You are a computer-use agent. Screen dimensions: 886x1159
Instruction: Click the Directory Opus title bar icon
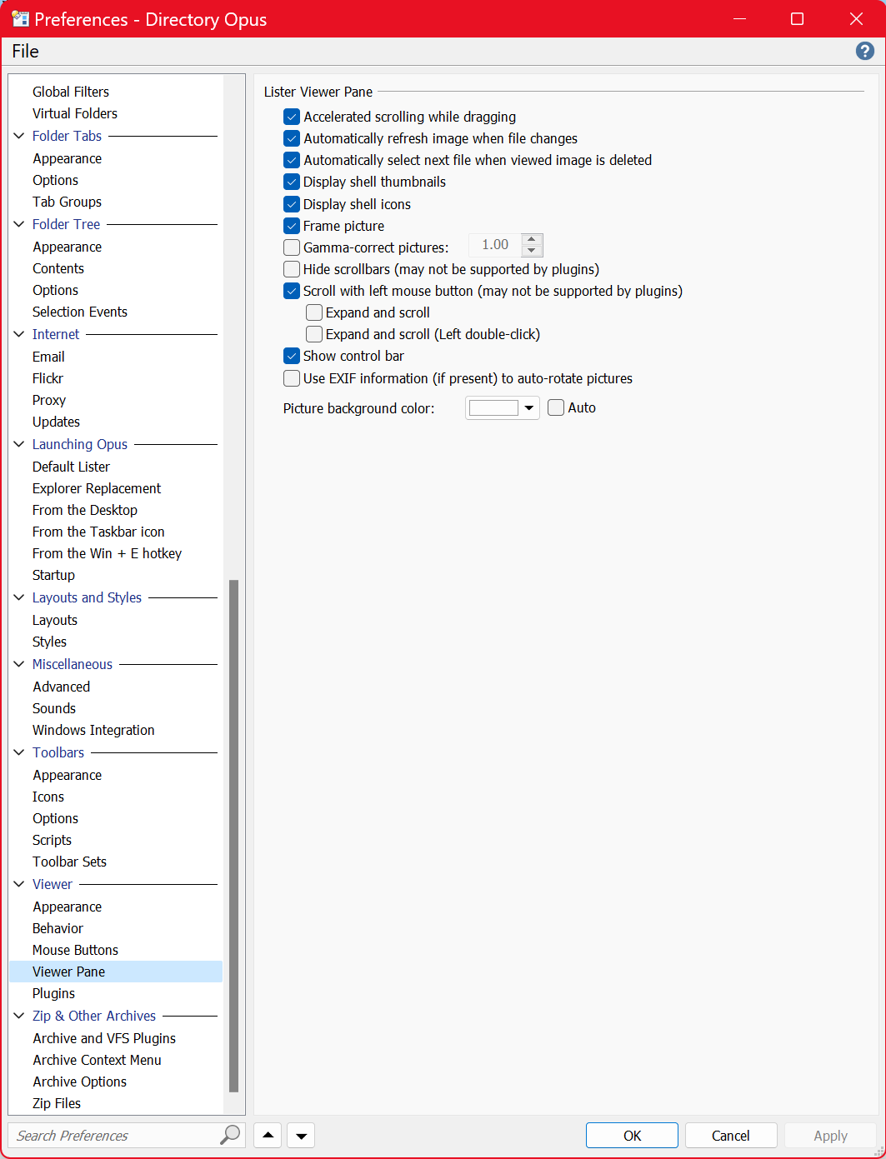point(20,19)
